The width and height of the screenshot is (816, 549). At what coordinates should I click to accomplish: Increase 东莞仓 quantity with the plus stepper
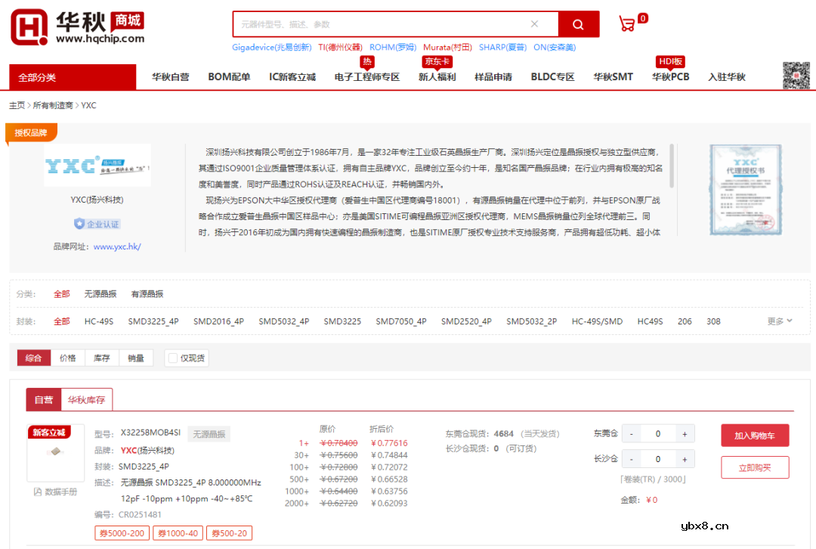(x=685, y=433)
